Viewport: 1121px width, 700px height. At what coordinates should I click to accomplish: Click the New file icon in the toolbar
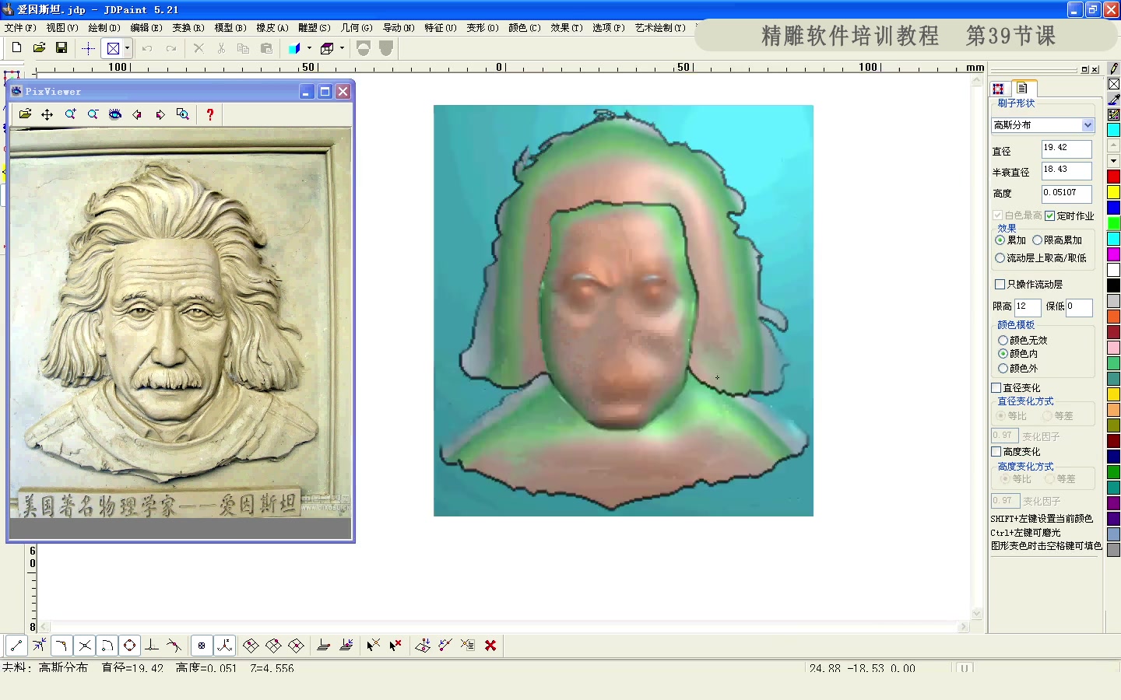click(x=16, y=48)
